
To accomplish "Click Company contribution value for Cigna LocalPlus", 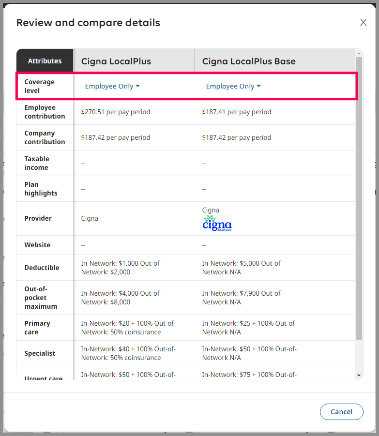I will pos(115,137).
